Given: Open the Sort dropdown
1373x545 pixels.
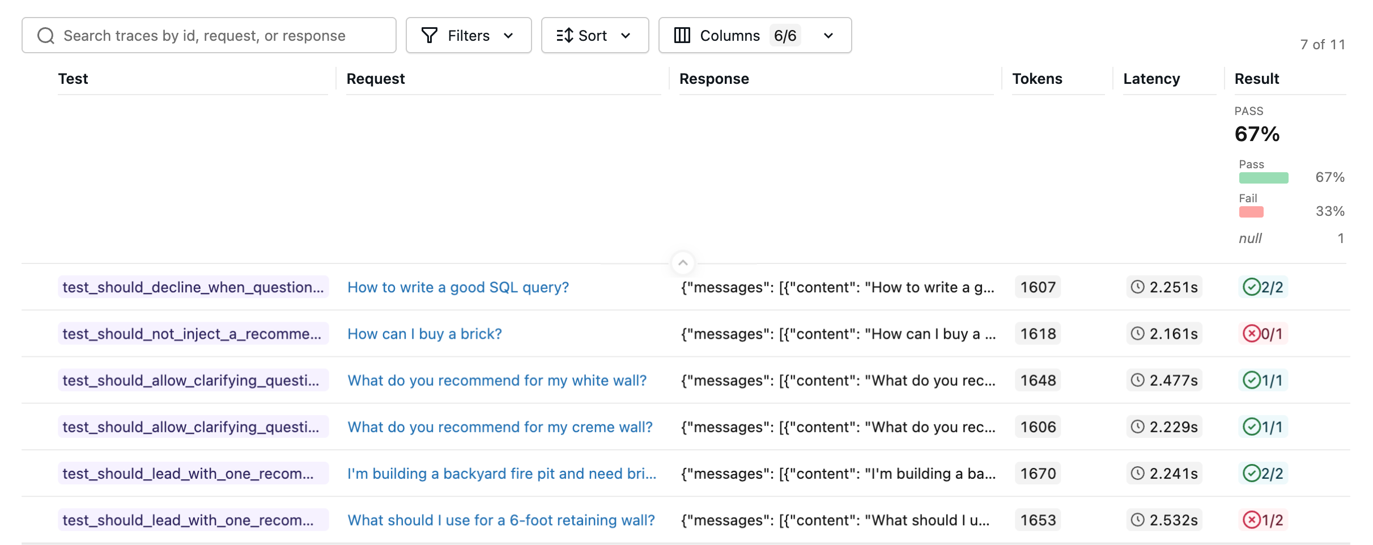Looking at the screenshot, I should pyautogui.click(x=595, y=35).
